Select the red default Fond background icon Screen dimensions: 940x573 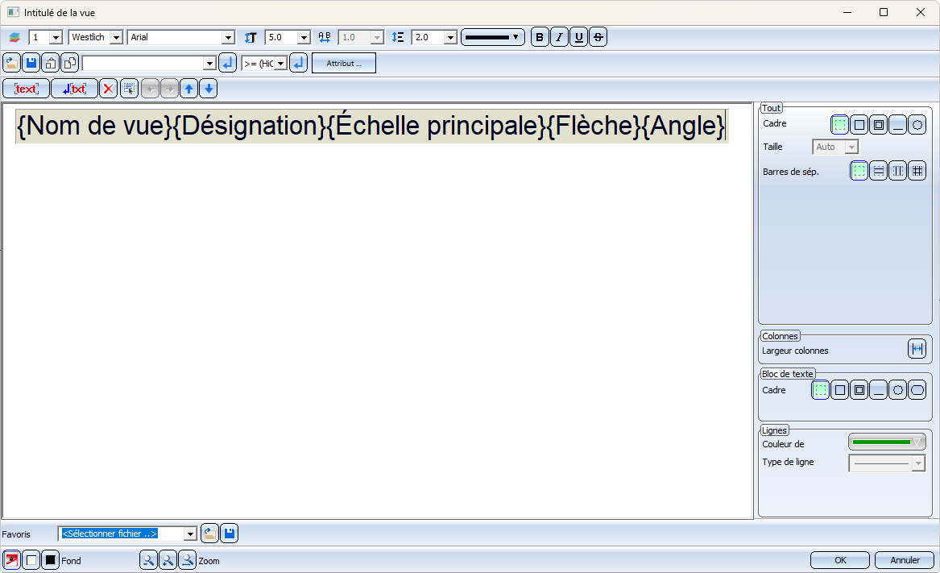pyautogui.click(x=11, y=560)
